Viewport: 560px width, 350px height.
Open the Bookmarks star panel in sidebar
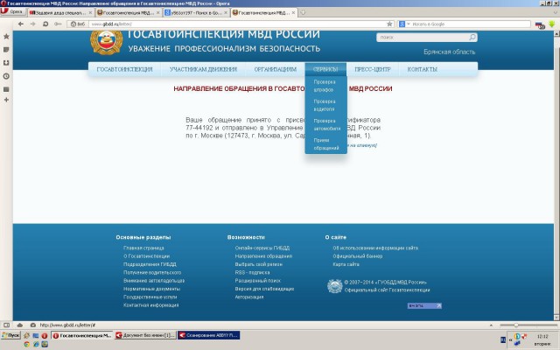(x=6, y=36)
